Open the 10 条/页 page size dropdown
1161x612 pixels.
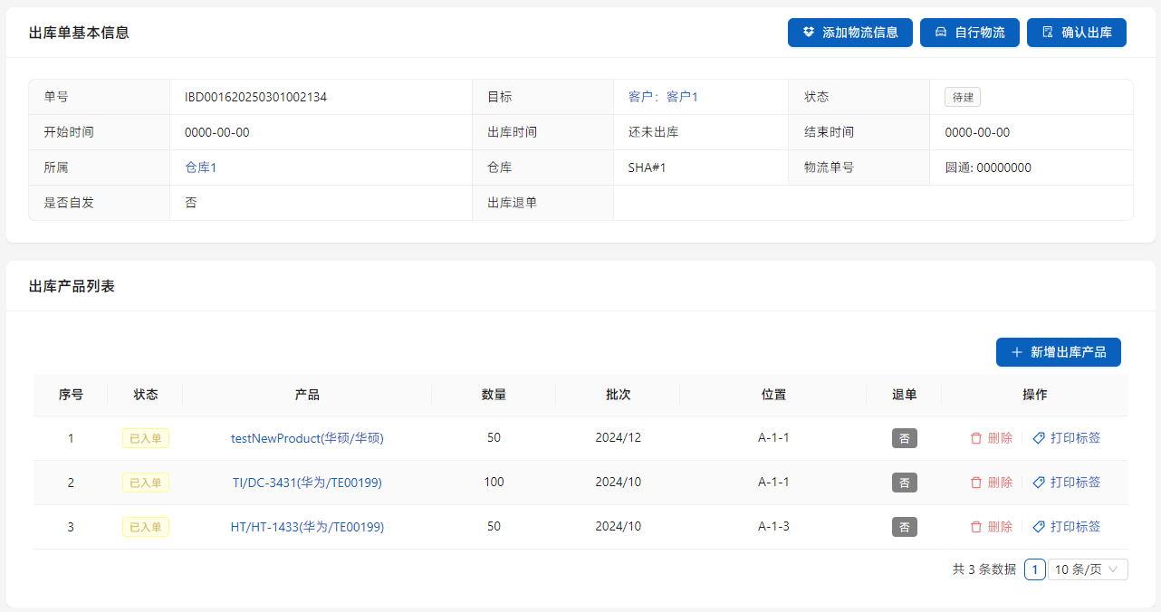1088,569
